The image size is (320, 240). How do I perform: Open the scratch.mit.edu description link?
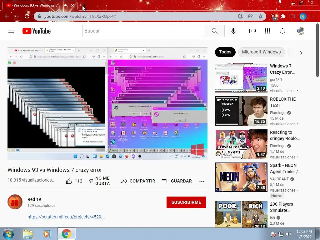click(66, 217)
